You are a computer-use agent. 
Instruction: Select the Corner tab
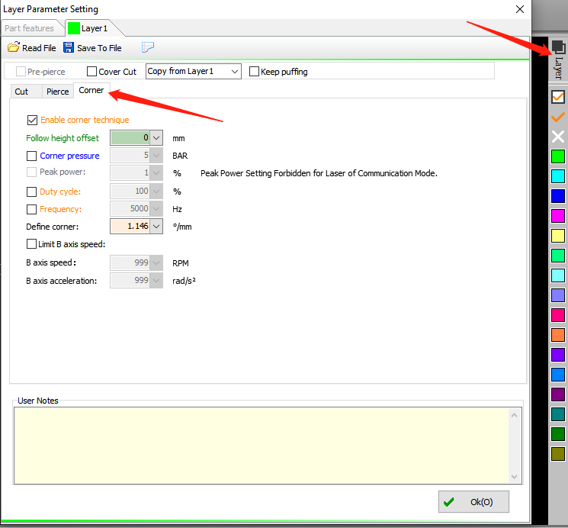pos(91,90)
